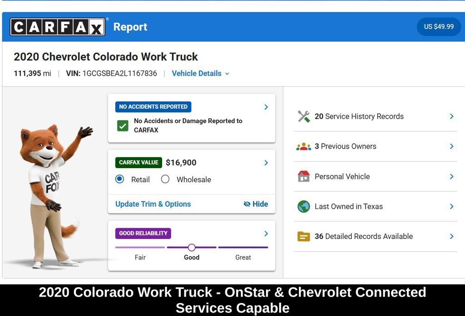Click the Good reliability label
Image resolution: width=465 pixels, height=316 pixels.
[192, 258]
